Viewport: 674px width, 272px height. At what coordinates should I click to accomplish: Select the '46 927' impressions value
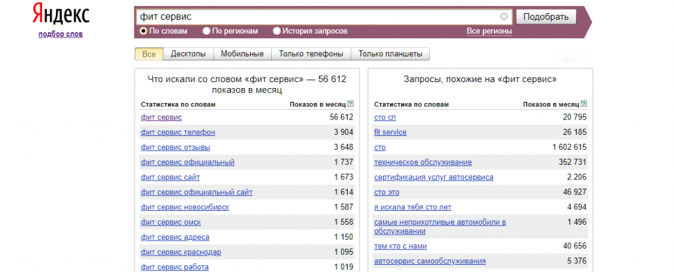575,193
